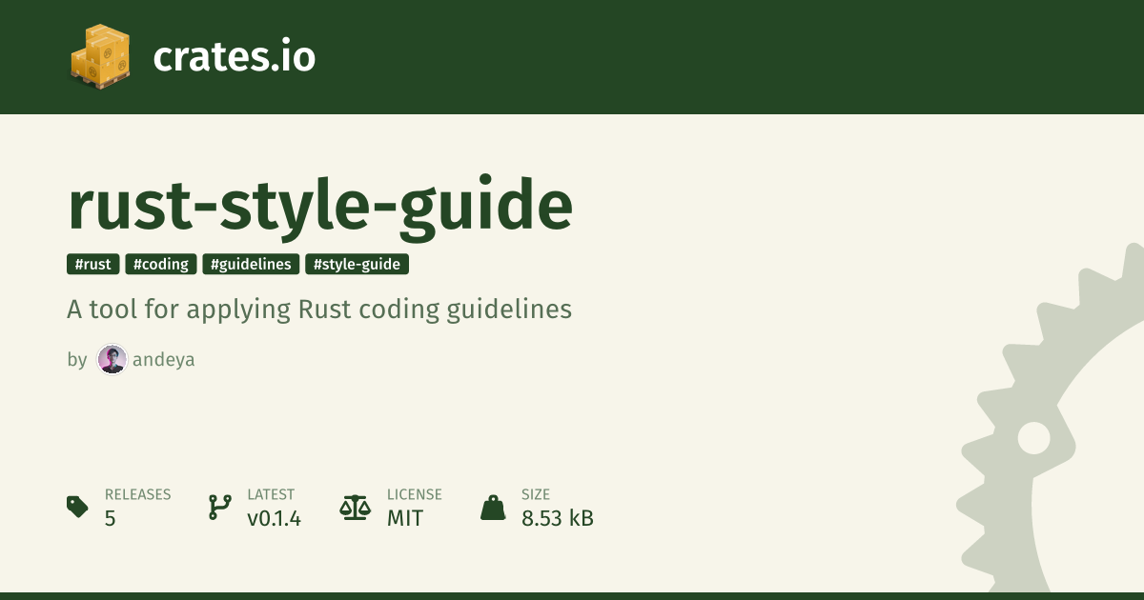Image resolution: width=1144 pixels, height=600 pixels.
Task: Select the #coding tag
Action: click(x=161, y=265)
